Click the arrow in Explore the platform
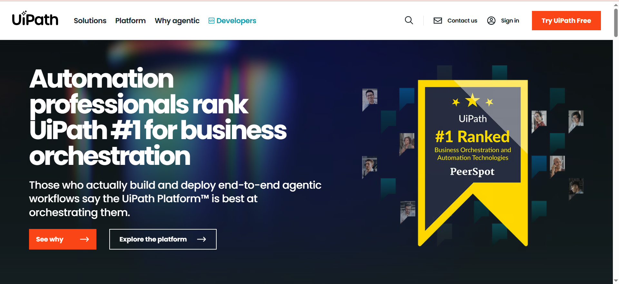The height and width of the screenshot is (284, 619). 201,239
